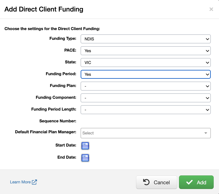Click the external link icon beside Learn More
The height and width of the screenshot is (194, 219).
[34, 182]
